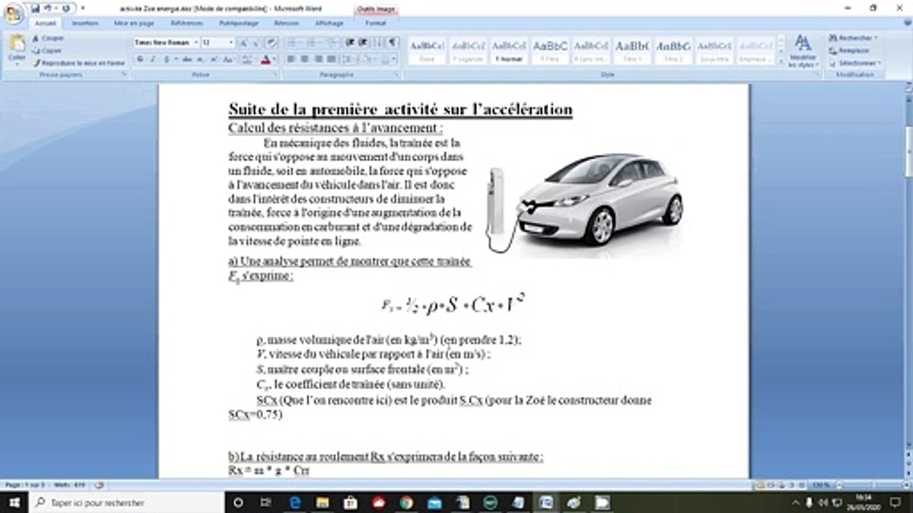The width and height of the screenshot is (913, 513).
Task: Open the quick access toolbar customize arrow
Action: click(82, 9)
